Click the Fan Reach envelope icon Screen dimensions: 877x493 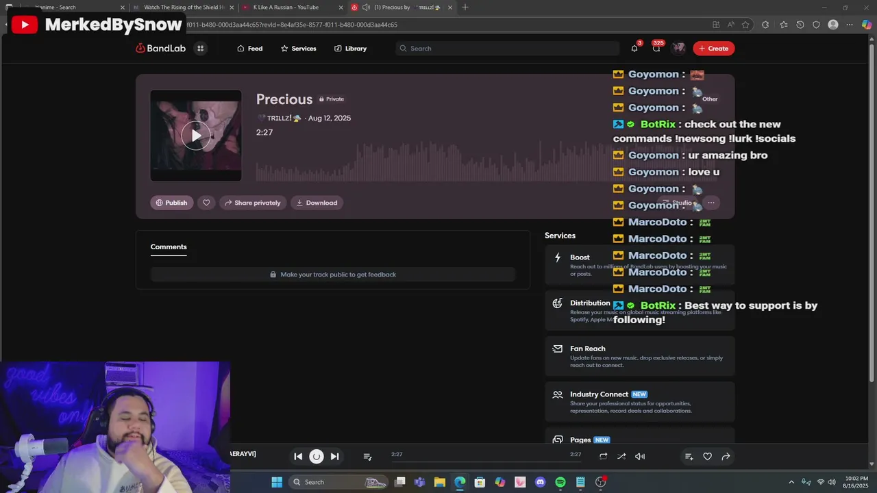coord(558,349)
